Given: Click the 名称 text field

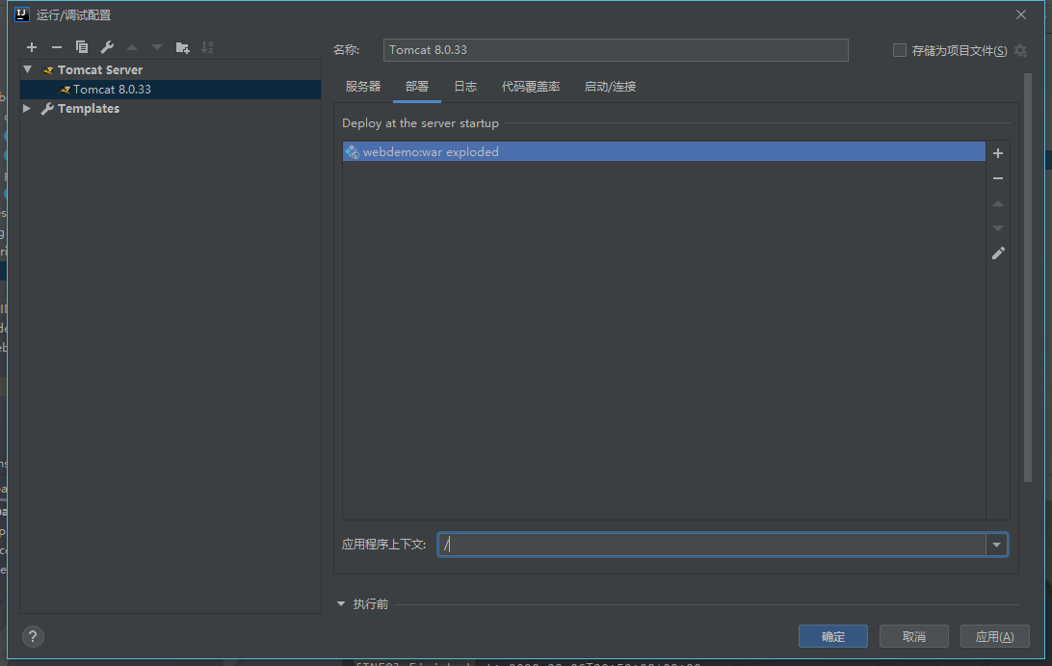Looking at the screenshot, I should tap(616, 50).
